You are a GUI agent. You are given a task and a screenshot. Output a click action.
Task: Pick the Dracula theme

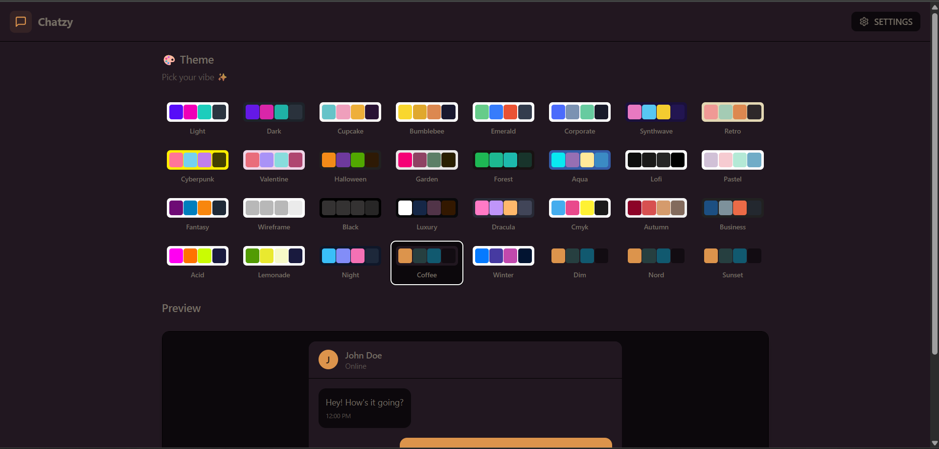(x=504, y=215)
